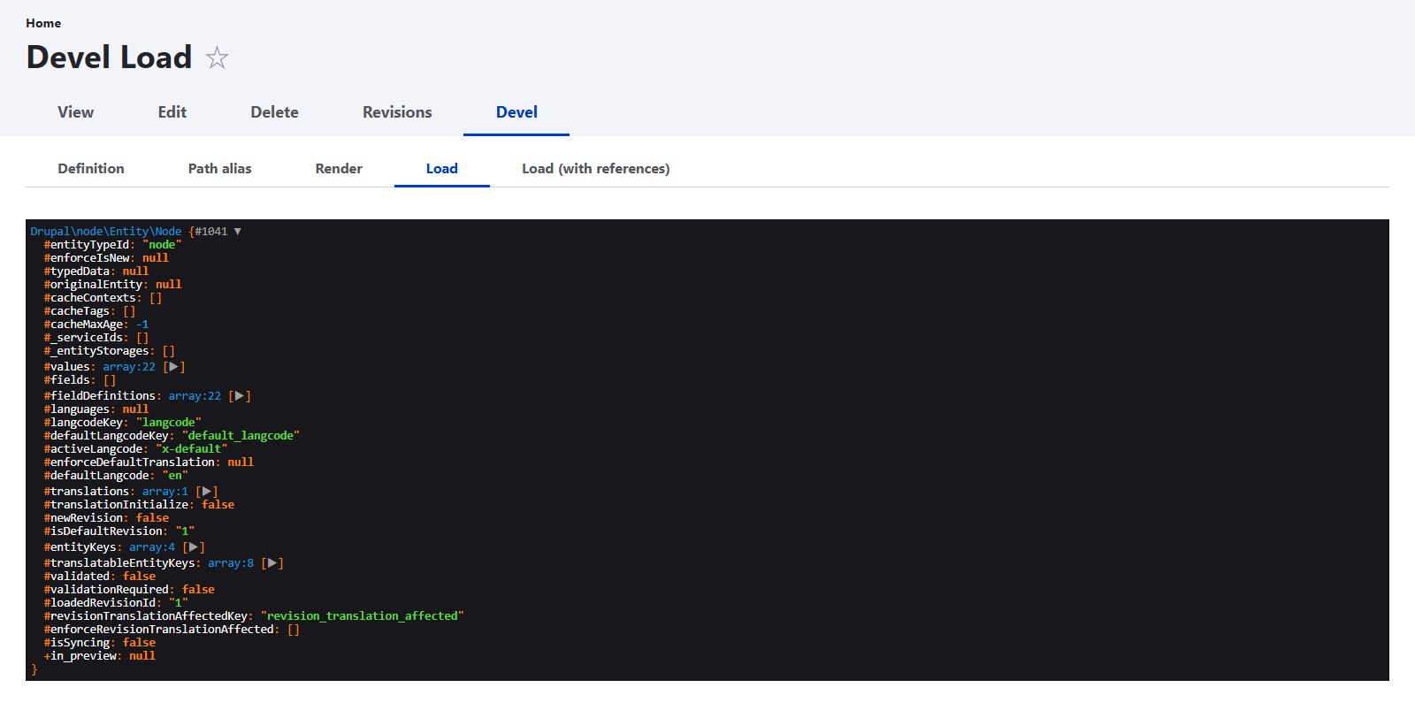Click the Devel Load page title
This screenshot has width=1415, height=703.
click(109, 57)
